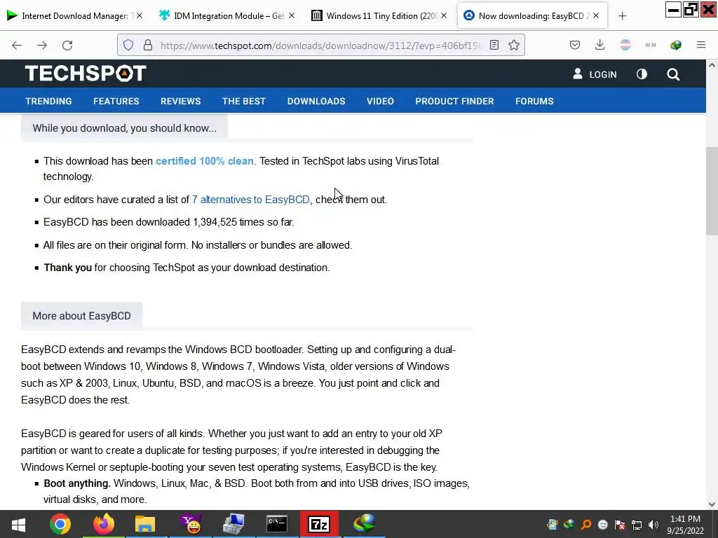The height and width of the screenshot is (538, 718).
Task: Open the DOWNLOADS nav section
Action: 316,101
